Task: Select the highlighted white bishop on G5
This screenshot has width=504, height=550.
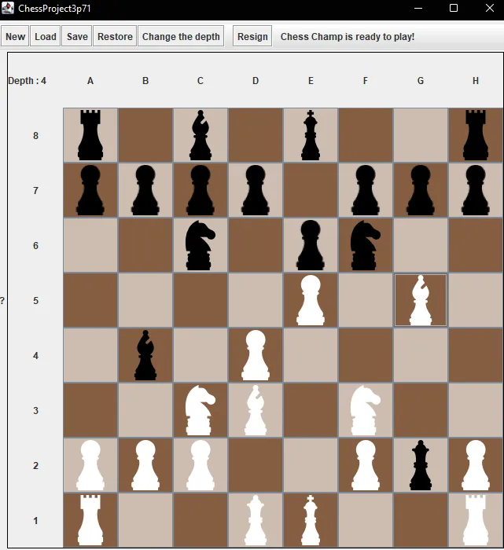Action: [421, 300]
